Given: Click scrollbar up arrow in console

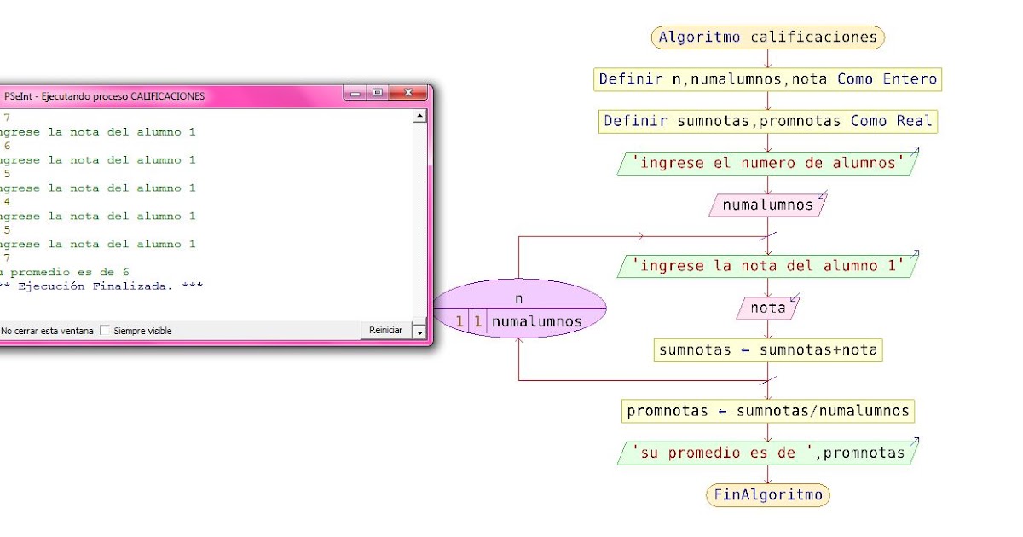Looking at the screenshot, I should (x=419, y=113).
